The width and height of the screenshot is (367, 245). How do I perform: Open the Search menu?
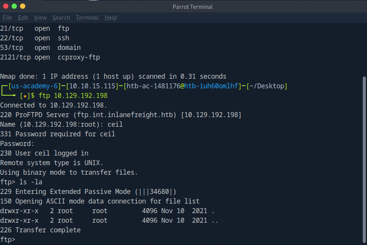[x=61, y=18]
